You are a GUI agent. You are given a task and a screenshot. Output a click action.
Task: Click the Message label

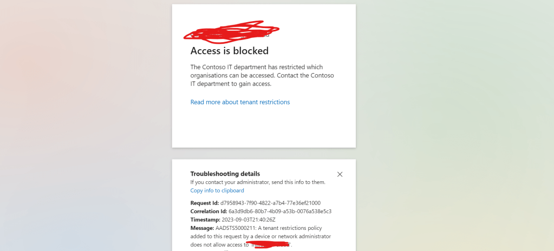click(202, 228)
